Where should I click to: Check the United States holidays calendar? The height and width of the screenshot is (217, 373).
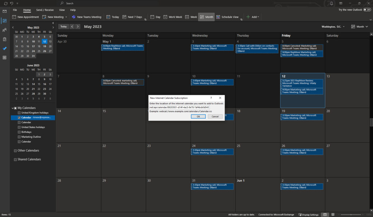click(x=19, y=127)
